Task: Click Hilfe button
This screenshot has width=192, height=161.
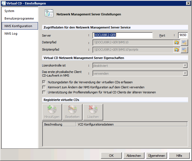Action: point(179,156)
